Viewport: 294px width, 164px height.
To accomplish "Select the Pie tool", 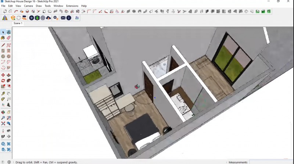I will point(8,67).
